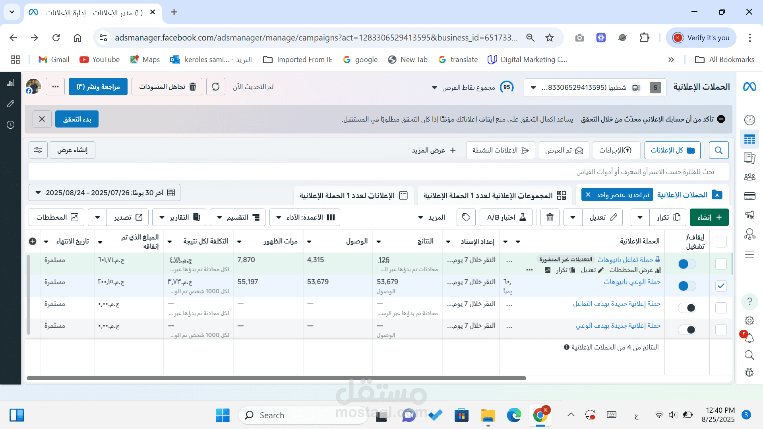Open the notifications bell icon
The width and height of the screenshot is (763, 429).
[749, 338]
